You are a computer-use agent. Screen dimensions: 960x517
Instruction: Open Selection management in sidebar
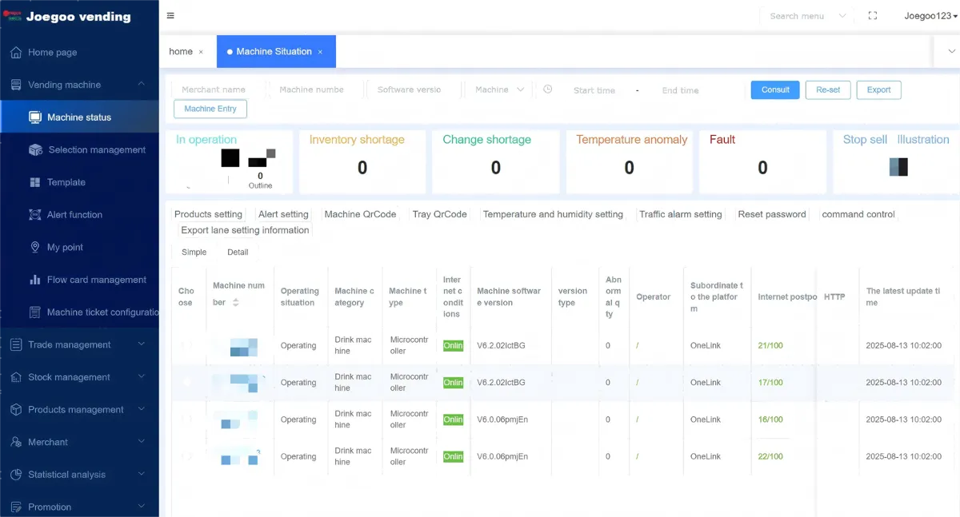(x=97, y=149)
